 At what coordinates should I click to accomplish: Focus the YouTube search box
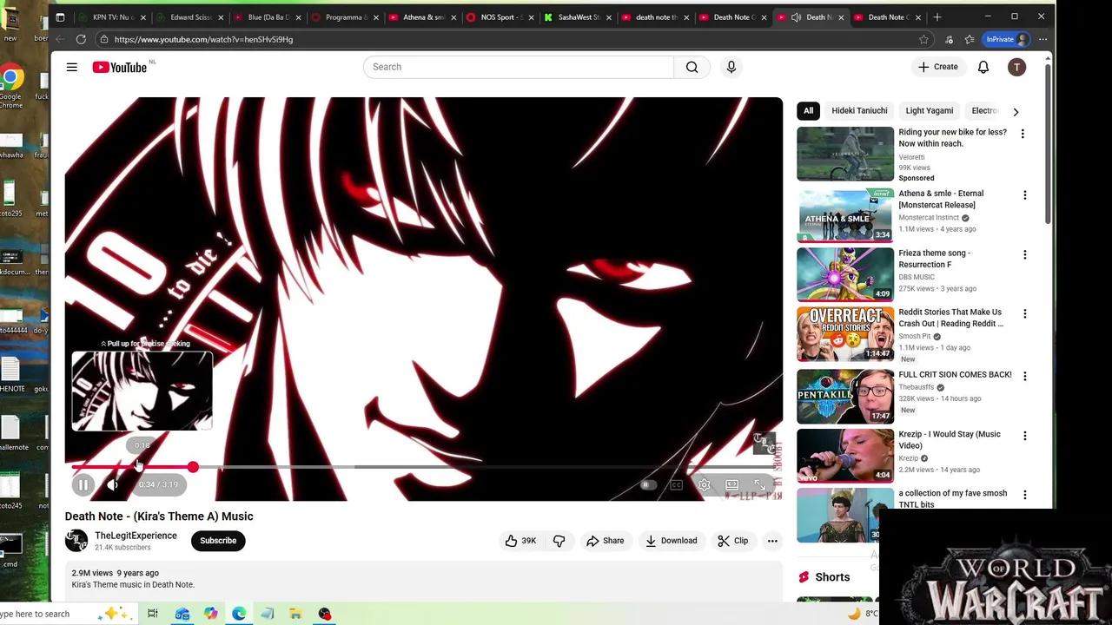coord(519,67)
